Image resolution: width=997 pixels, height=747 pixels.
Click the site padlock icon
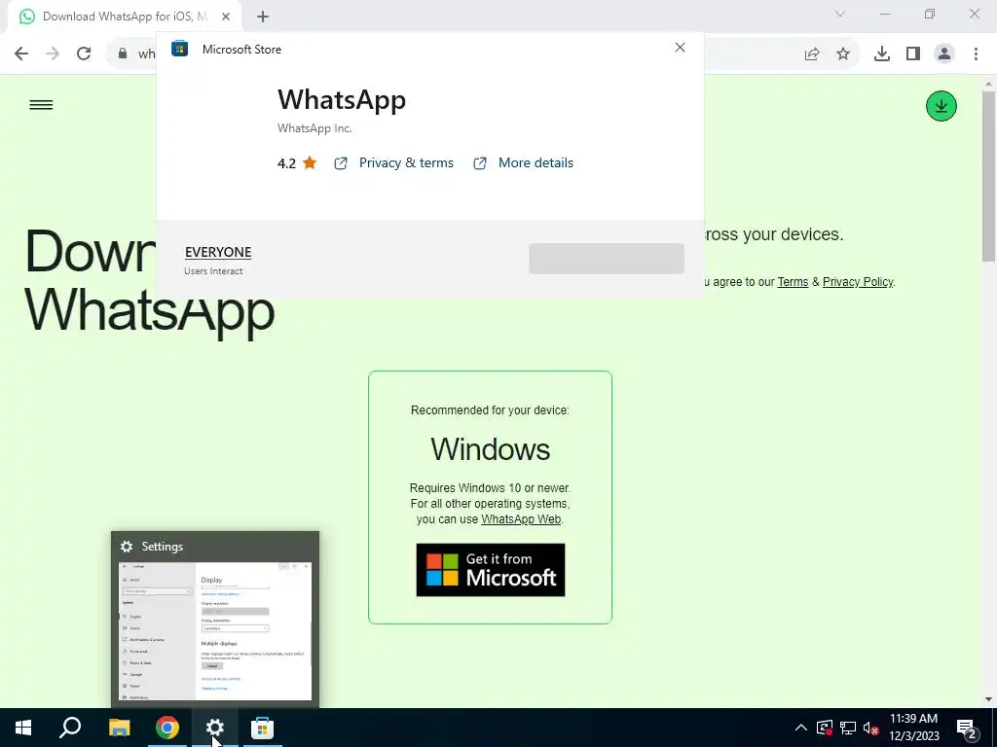click(123, 53)
